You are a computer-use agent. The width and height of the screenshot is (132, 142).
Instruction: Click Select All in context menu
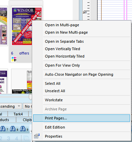[53, 83]
